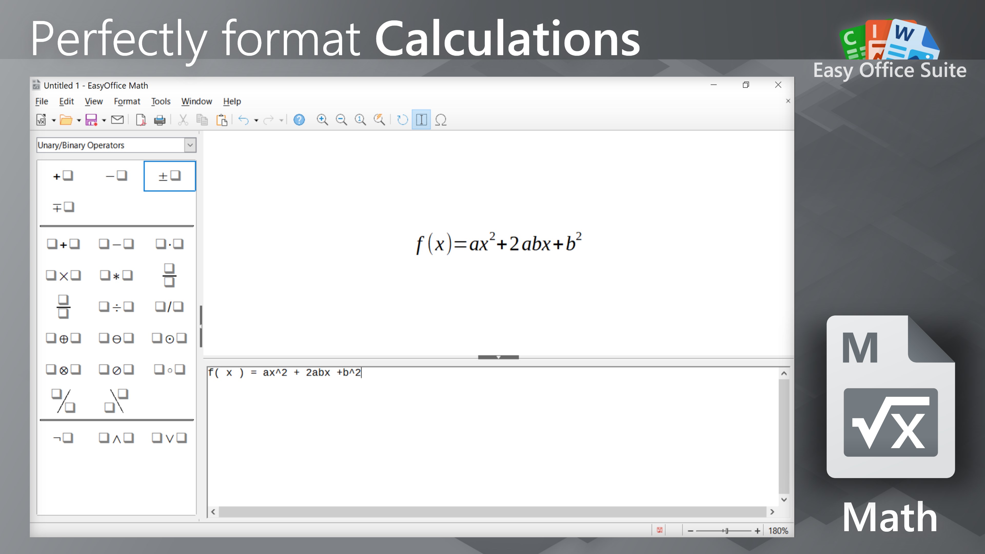Select the minus-plus unary operator
Viewport: 985px width, 554px height.
click(x=63, y=207)
